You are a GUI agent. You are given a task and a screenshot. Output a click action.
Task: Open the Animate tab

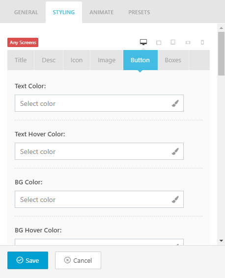[x=101, y=12]
